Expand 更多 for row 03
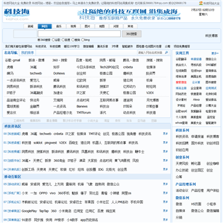Image resolution: width=223 pixels, height=223 pixels. point(165,160)
